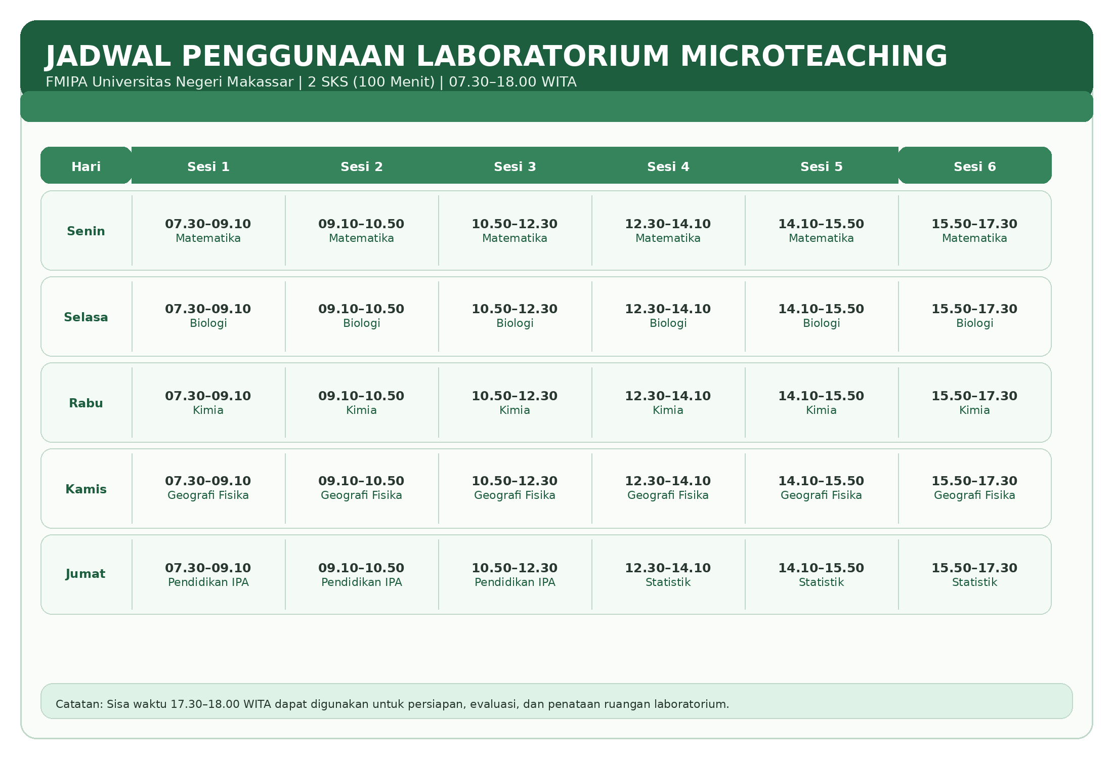Screen dimensions: 1113x759
Task: Click the FMIPA Universitas Negeri Makassar subtitle
Action: pos(311,82)
